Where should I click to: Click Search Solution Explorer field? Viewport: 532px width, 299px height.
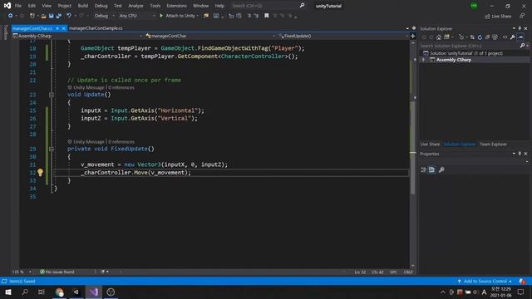[470, 46]
